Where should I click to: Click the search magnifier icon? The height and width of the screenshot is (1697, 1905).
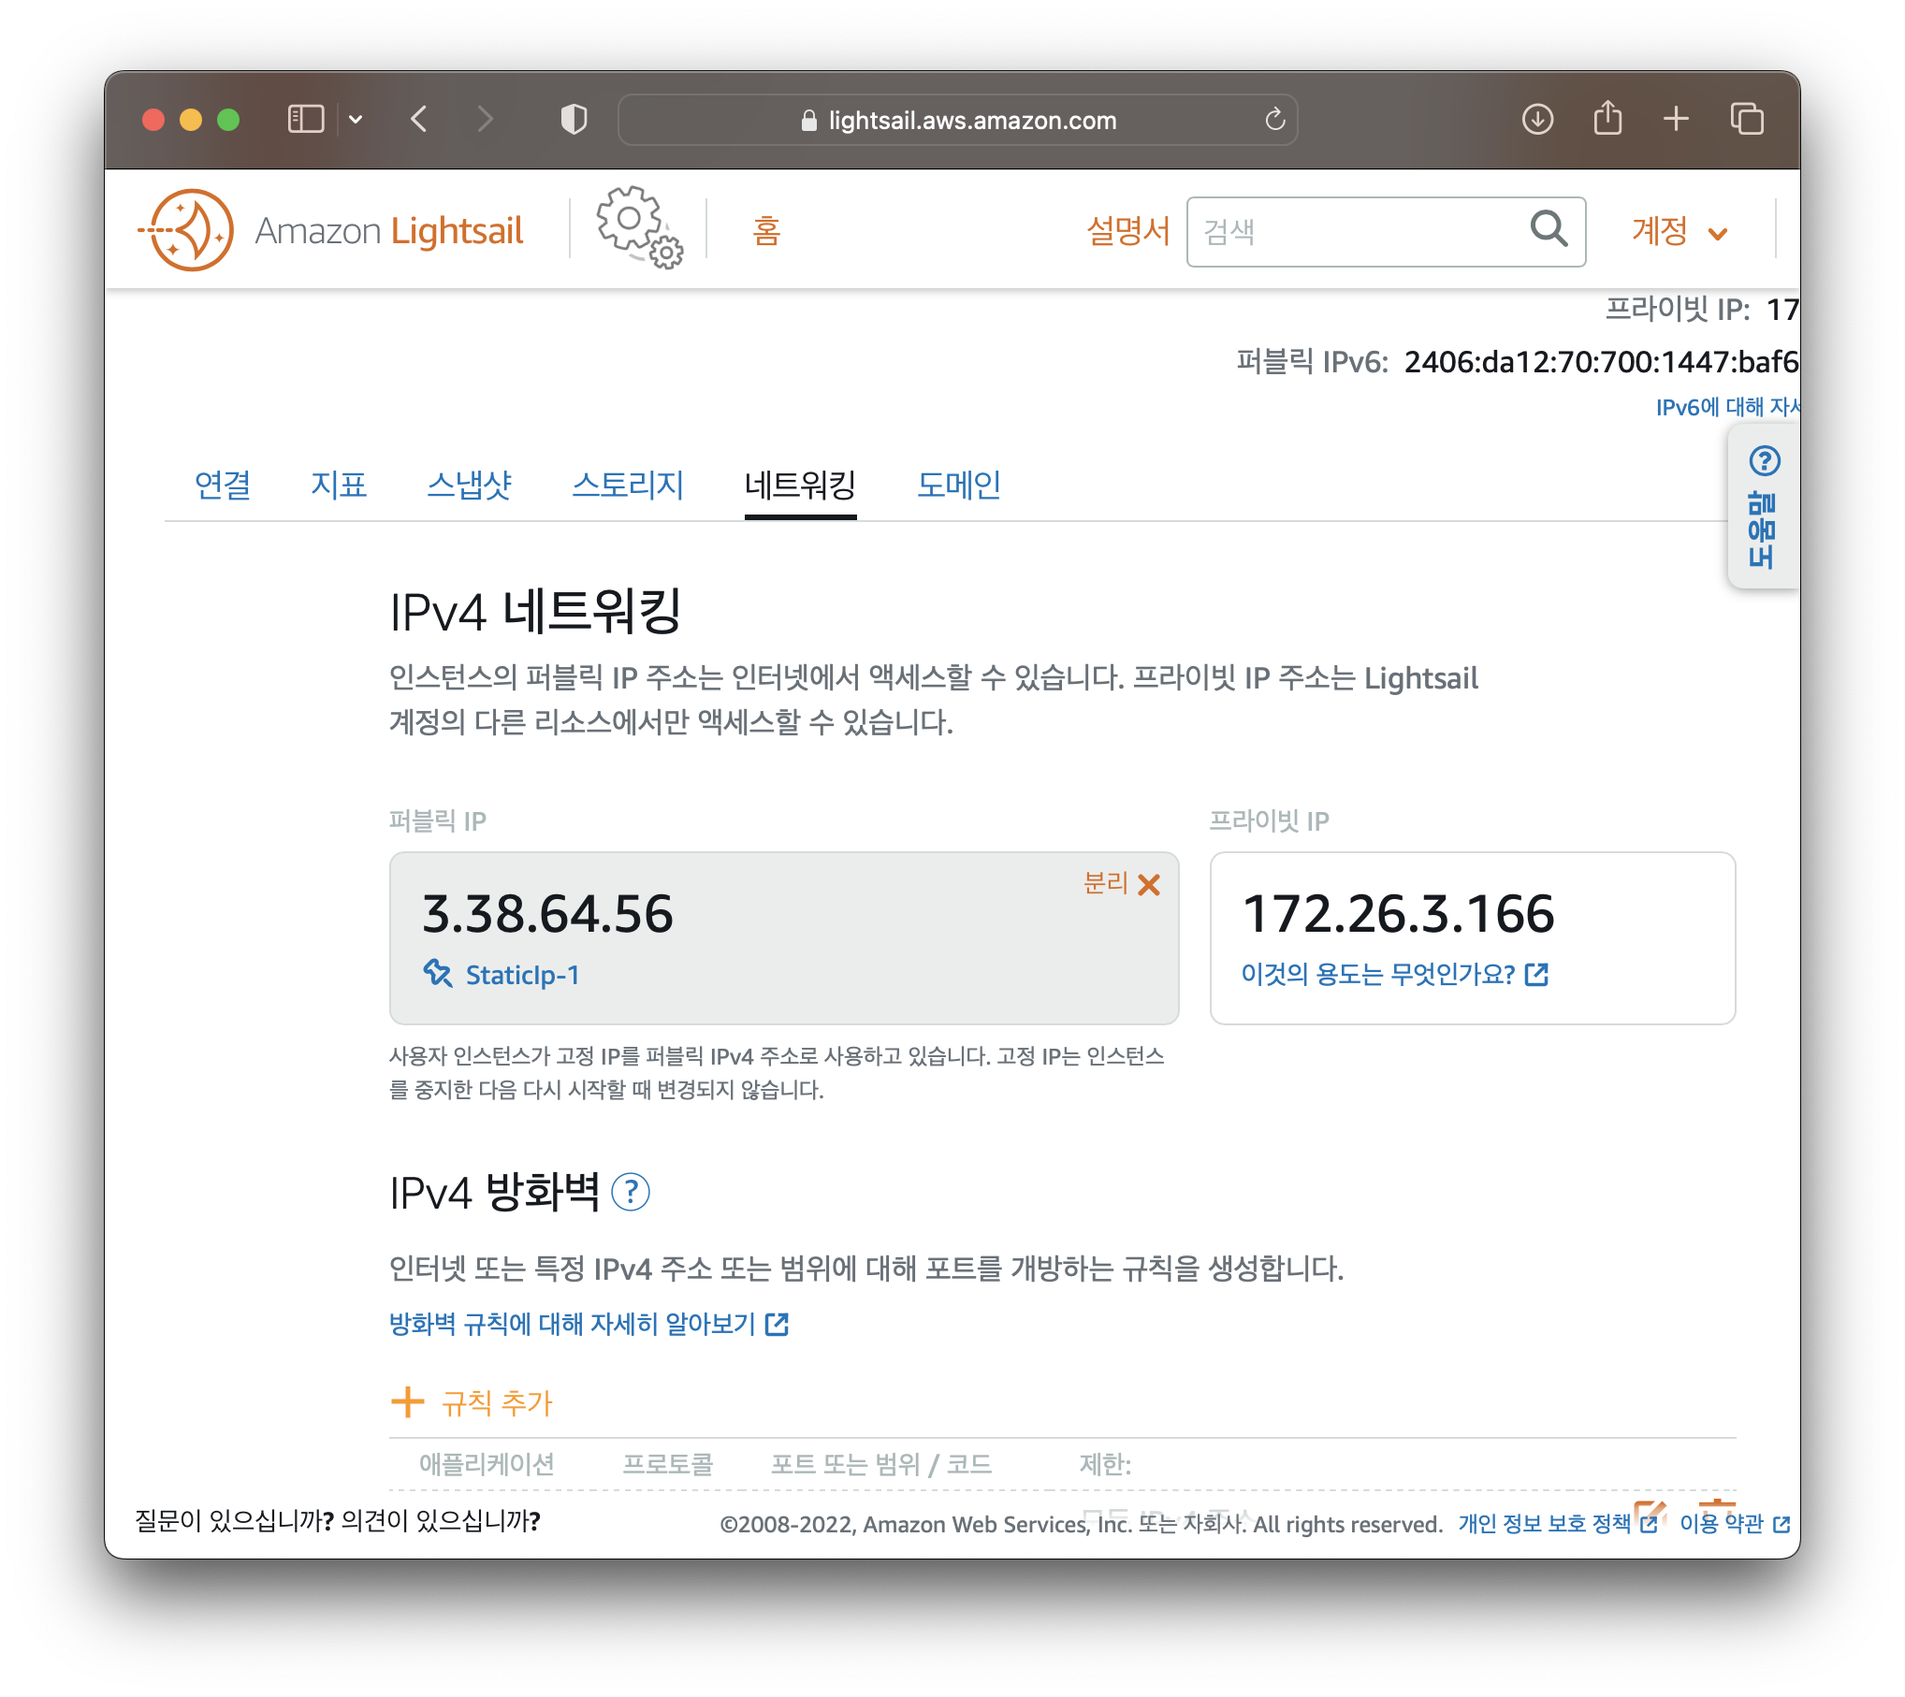[x=1548, y=228]
